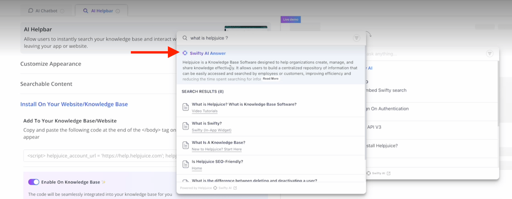The height and width of the screenshot is (199, 512).
Task: Click the 'Live demo' badge
Action: point(291,19)
